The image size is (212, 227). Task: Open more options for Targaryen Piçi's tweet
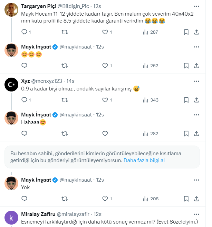pos(196,6)
